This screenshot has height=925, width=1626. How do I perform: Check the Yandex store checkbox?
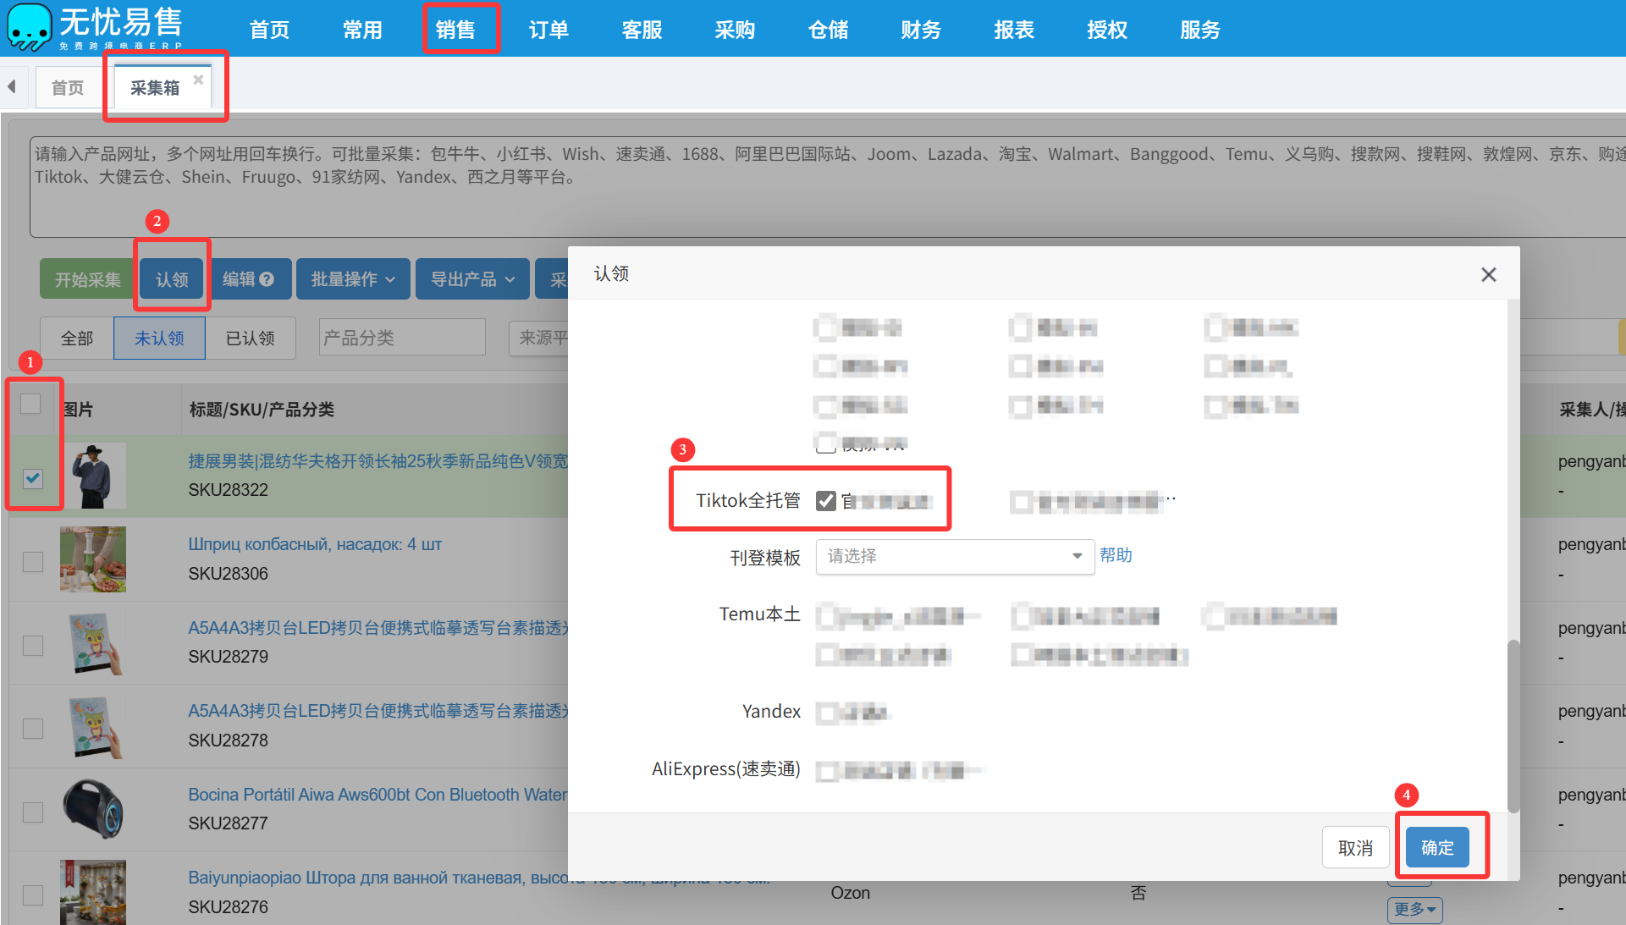point(826,713)
